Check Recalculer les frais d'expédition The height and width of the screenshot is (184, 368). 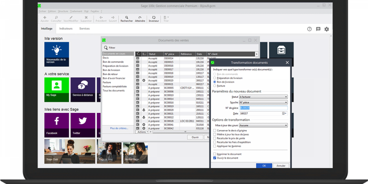(x=215, y=142)
